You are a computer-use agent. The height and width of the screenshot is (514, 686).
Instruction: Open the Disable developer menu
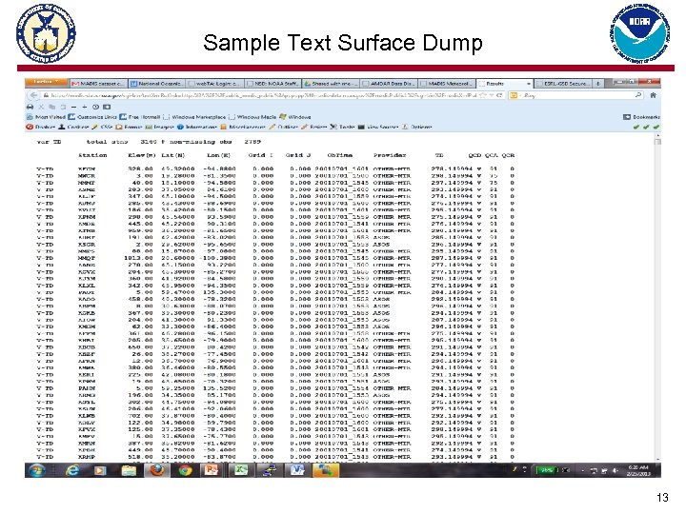(41, 127)
